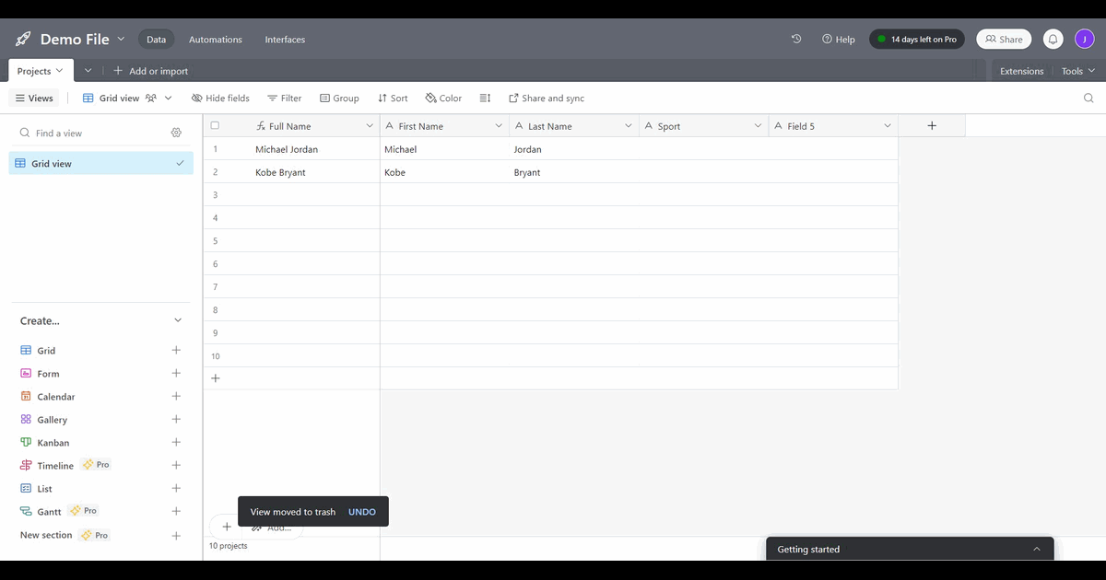Select the Michael first name cell
The width and height of the screenshot is (1106, 580).
pos(444,149)
